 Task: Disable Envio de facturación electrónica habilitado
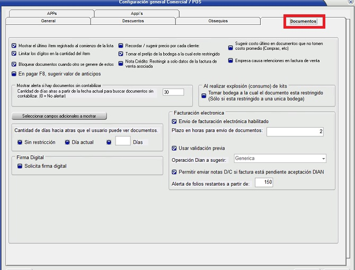click(x=175, y=121)
